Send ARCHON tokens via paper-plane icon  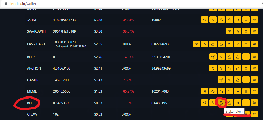pos(213,68)
